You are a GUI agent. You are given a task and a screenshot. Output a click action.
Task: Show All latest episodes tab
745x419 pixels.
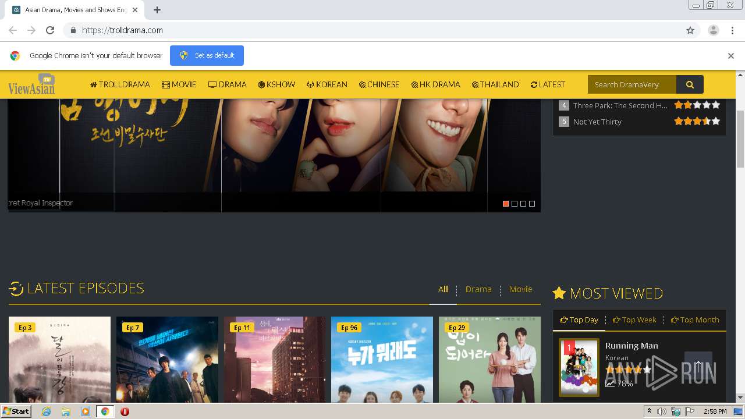(443, 289)
